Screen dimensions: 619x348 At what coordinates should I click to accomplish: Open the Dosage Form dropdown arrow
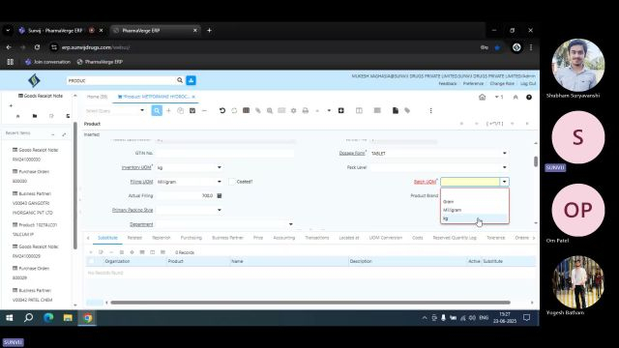point(504,153)
